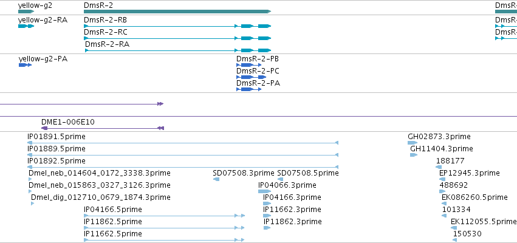Click the DmsR-2-PC protein glyph
This screenshot has width=517, height=243.
click(x=252, y=77)
